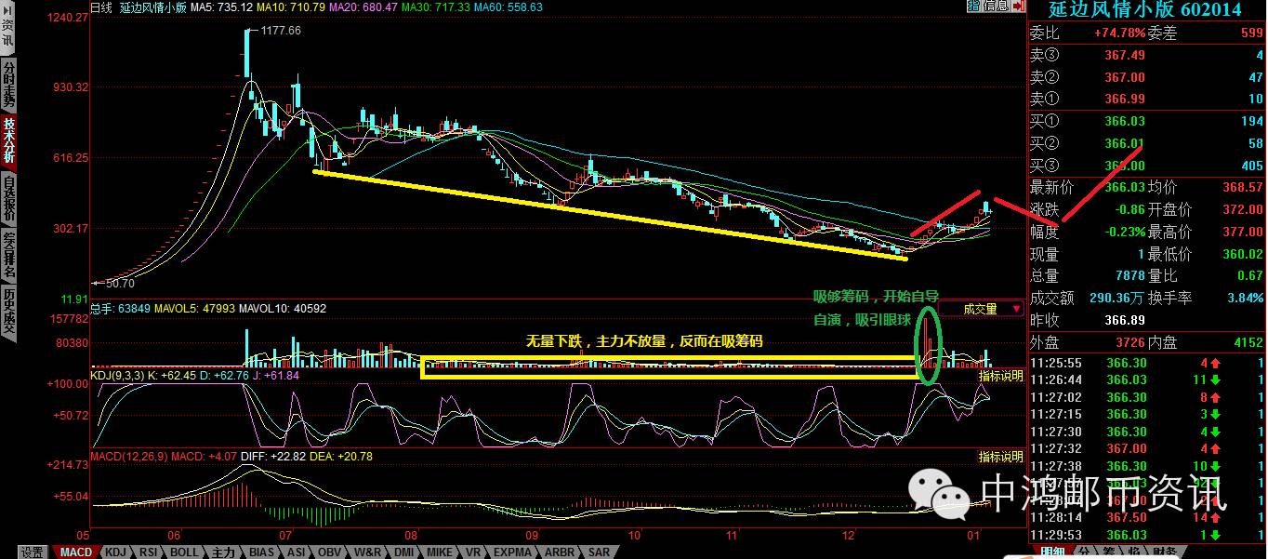Click the 11:27:32 trade row at 367.00
The image size is (1268, 559).
point(1147,448)
